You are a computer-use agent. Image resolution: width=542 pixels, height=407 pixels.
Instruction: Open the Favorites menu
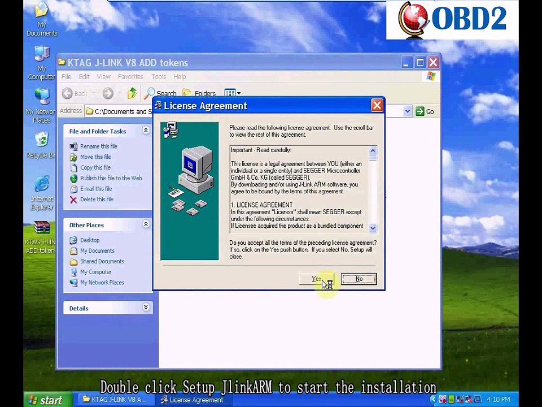130,76
